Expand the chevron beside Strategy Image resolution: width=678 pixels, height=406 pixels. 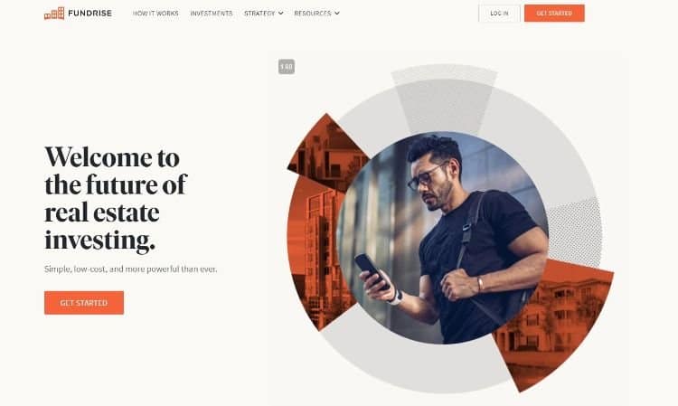[x=280, y=14]
